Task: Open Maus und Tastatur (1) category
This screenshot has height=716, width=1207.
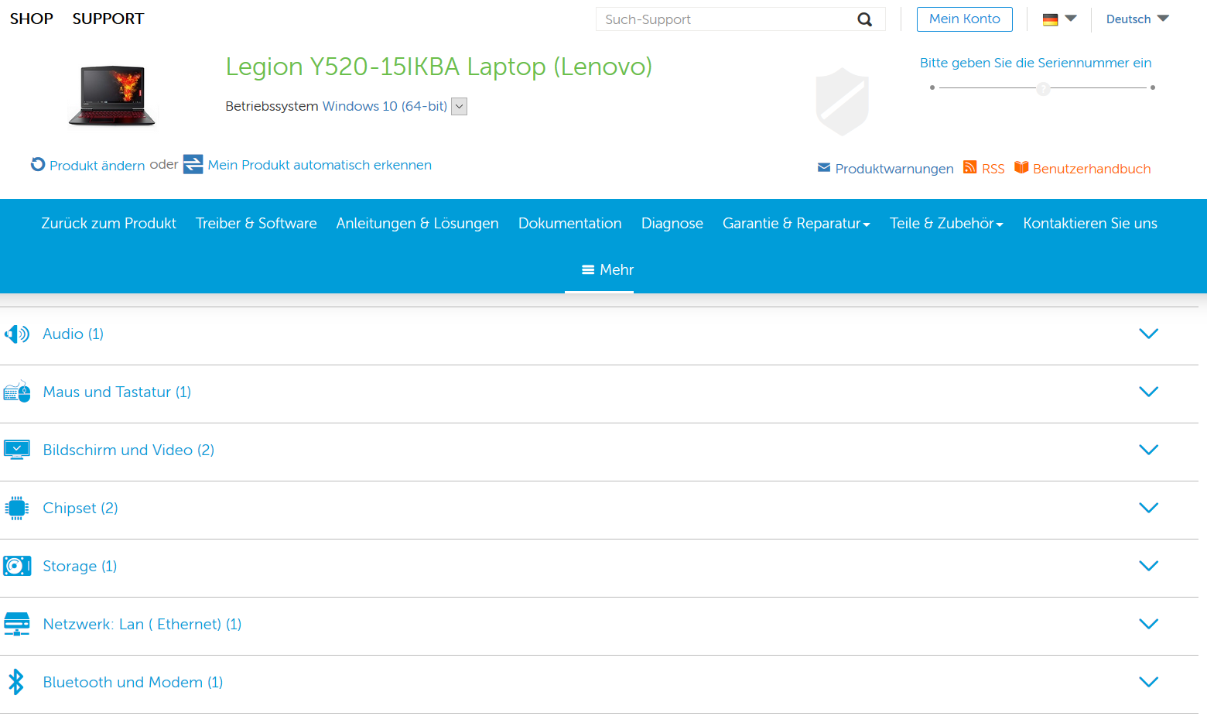Action: (x=117, y=392)
